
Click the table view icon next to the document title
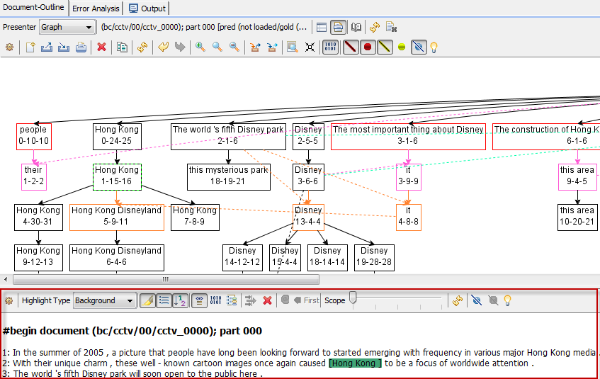click(322, 27)
